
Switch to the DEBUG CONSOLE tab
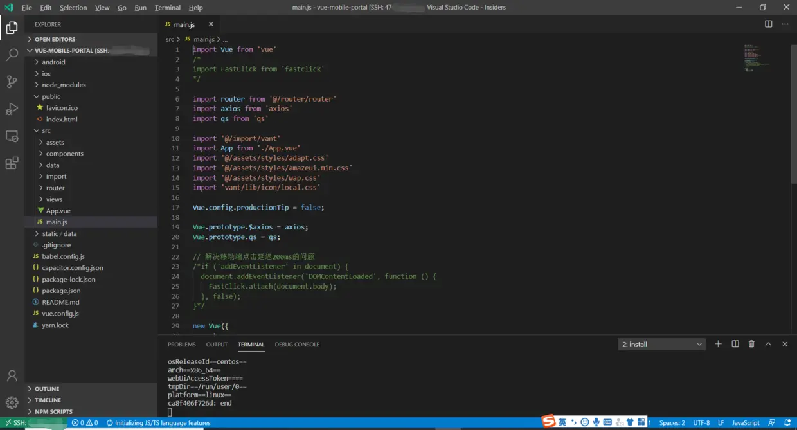click(x=297, y=345)
